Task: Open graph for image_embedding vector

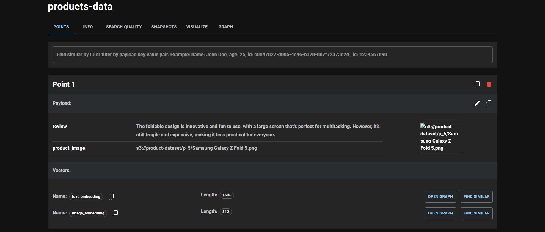Action: tap(440, 213)
